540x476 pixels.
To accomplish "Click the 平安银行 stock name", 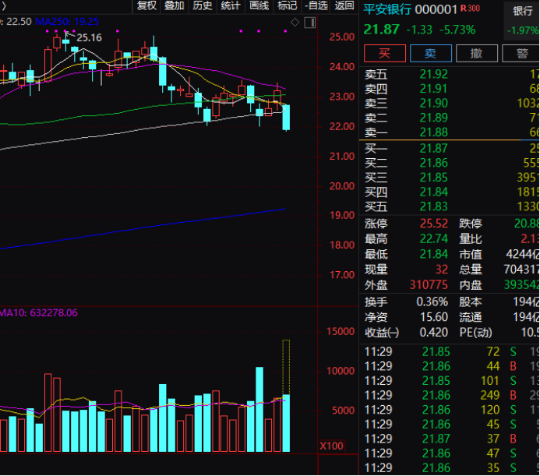I will pyautogui.click(x=388, y=9).
